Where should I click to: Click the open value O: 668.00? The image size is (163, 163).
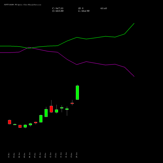[x=58, y=11]
